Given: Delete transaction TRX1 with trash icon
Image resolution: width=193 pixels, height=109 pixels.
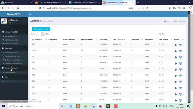Looking at the screenshot, I should pyautogui.click(x=180, y=45).
